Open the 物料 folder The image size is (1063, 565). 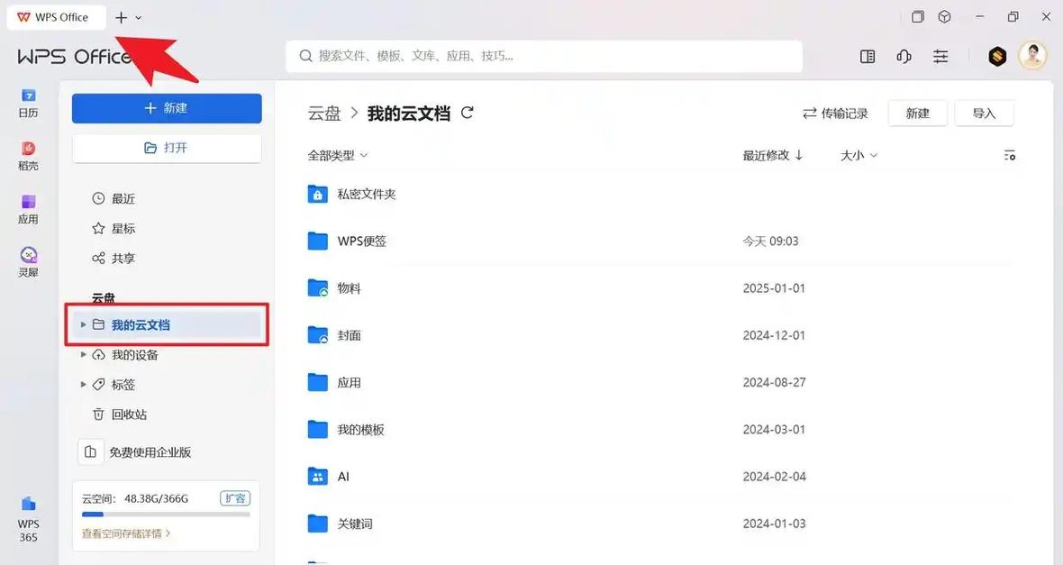click(x=350, y=288)
